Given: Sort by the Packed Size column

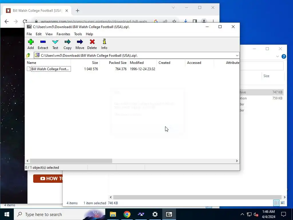Looking at the screenshot, I should [114, 63].
